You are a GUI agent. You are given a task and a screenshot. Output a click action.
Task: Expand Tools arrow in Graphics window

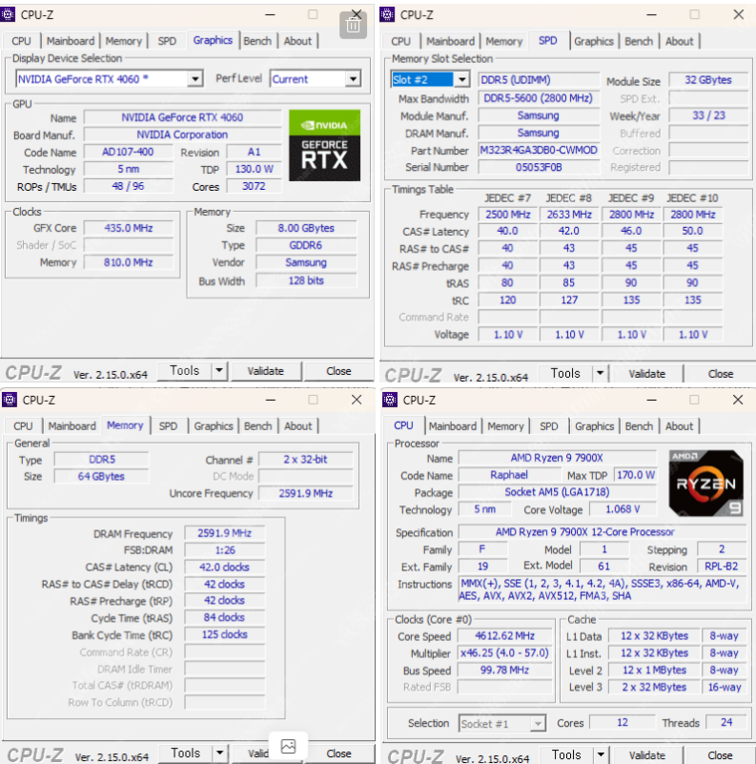click(x=219, y=371)
